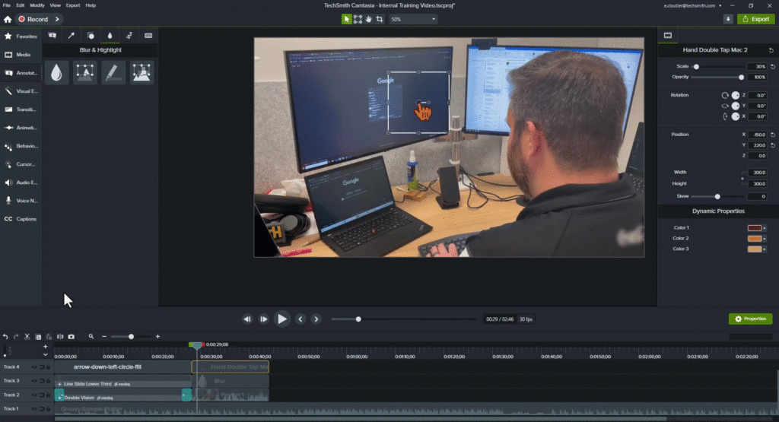Undo the last timeline action
This screenshot has width=779, height=422.
[x=5, y=337]
